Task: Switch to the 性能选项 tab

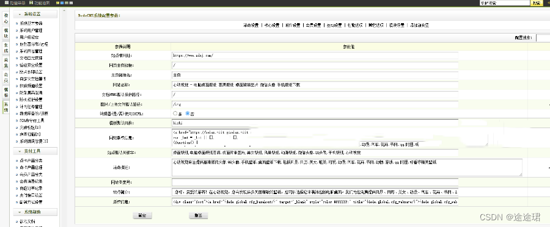Action: coord(354,25)
